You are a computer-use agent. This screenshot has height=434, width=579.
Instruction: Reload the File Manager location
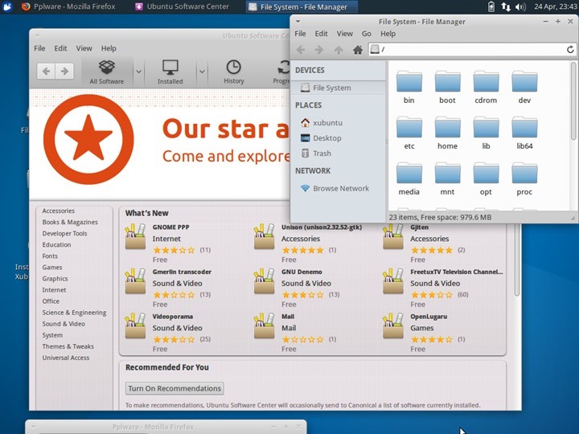coord(570,50)
